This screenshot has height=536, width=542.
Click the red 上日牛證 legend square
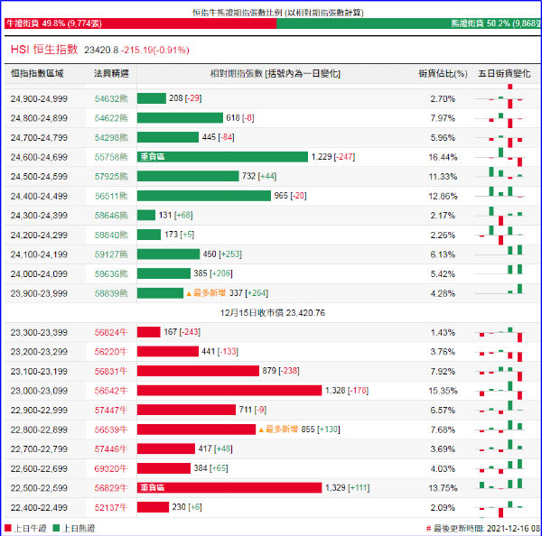tap(8, 528)
